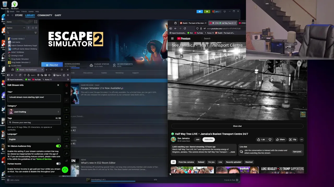Switch to Steam STORE tab
The height and width of the screenshot is (187, 334).
click(x=19, y=15)
